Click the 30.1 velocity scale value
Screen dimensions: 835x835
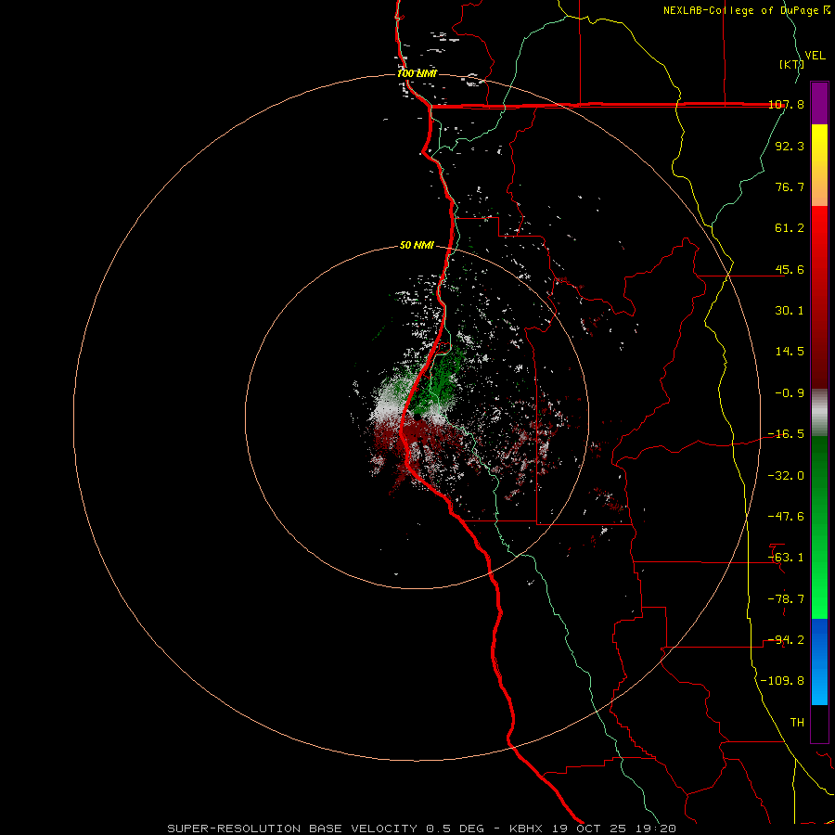click(790, 311)
